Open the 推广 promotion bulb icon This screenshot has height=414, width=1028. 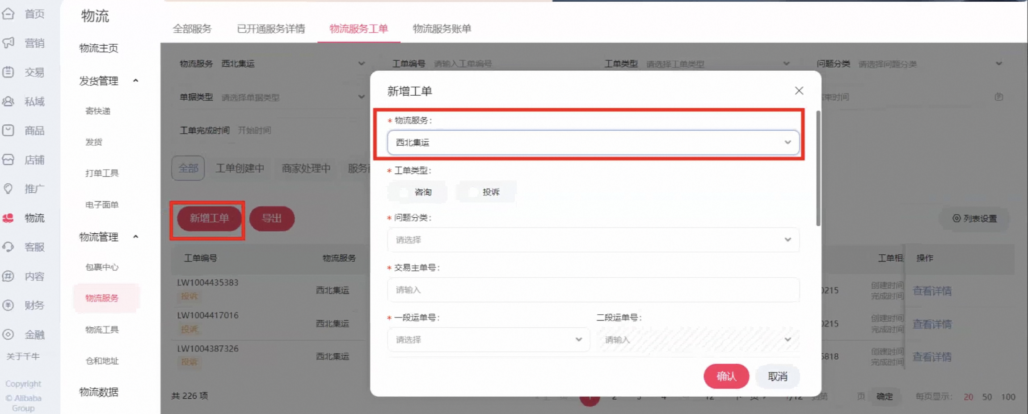[x=8, y=189]
